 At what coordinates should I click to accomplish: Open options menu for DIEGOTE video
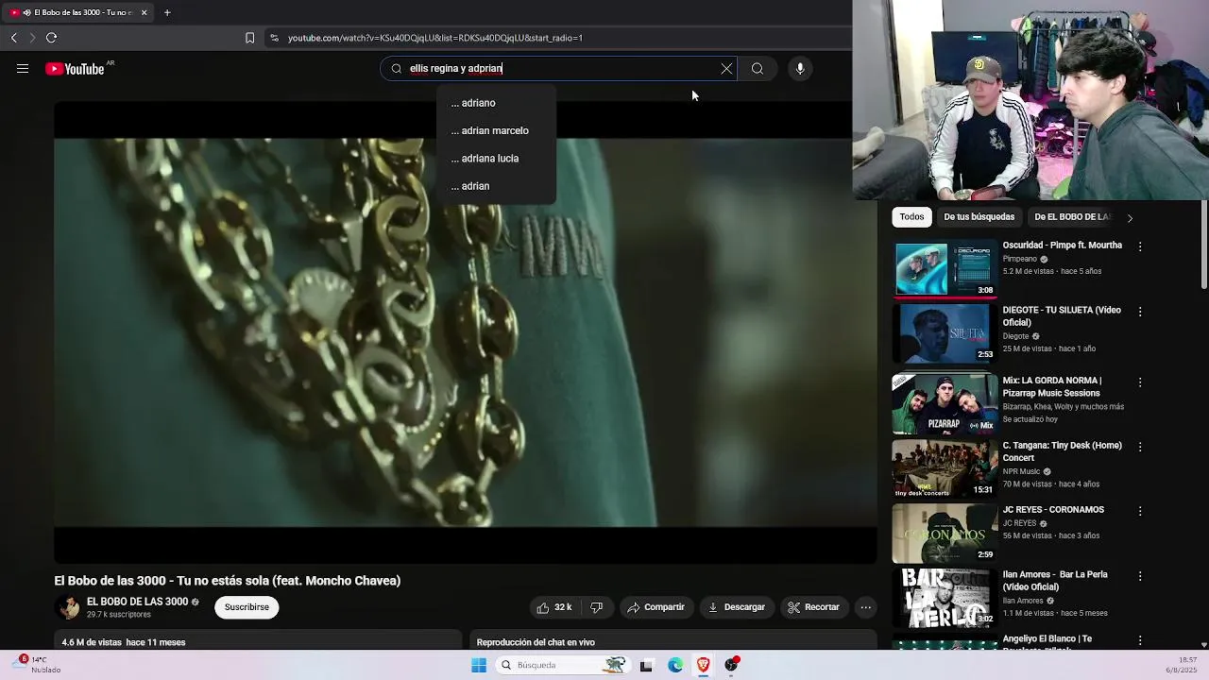(1140, 312)
